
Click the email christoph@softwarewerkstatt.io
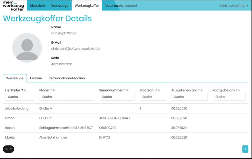pos(75,49)
